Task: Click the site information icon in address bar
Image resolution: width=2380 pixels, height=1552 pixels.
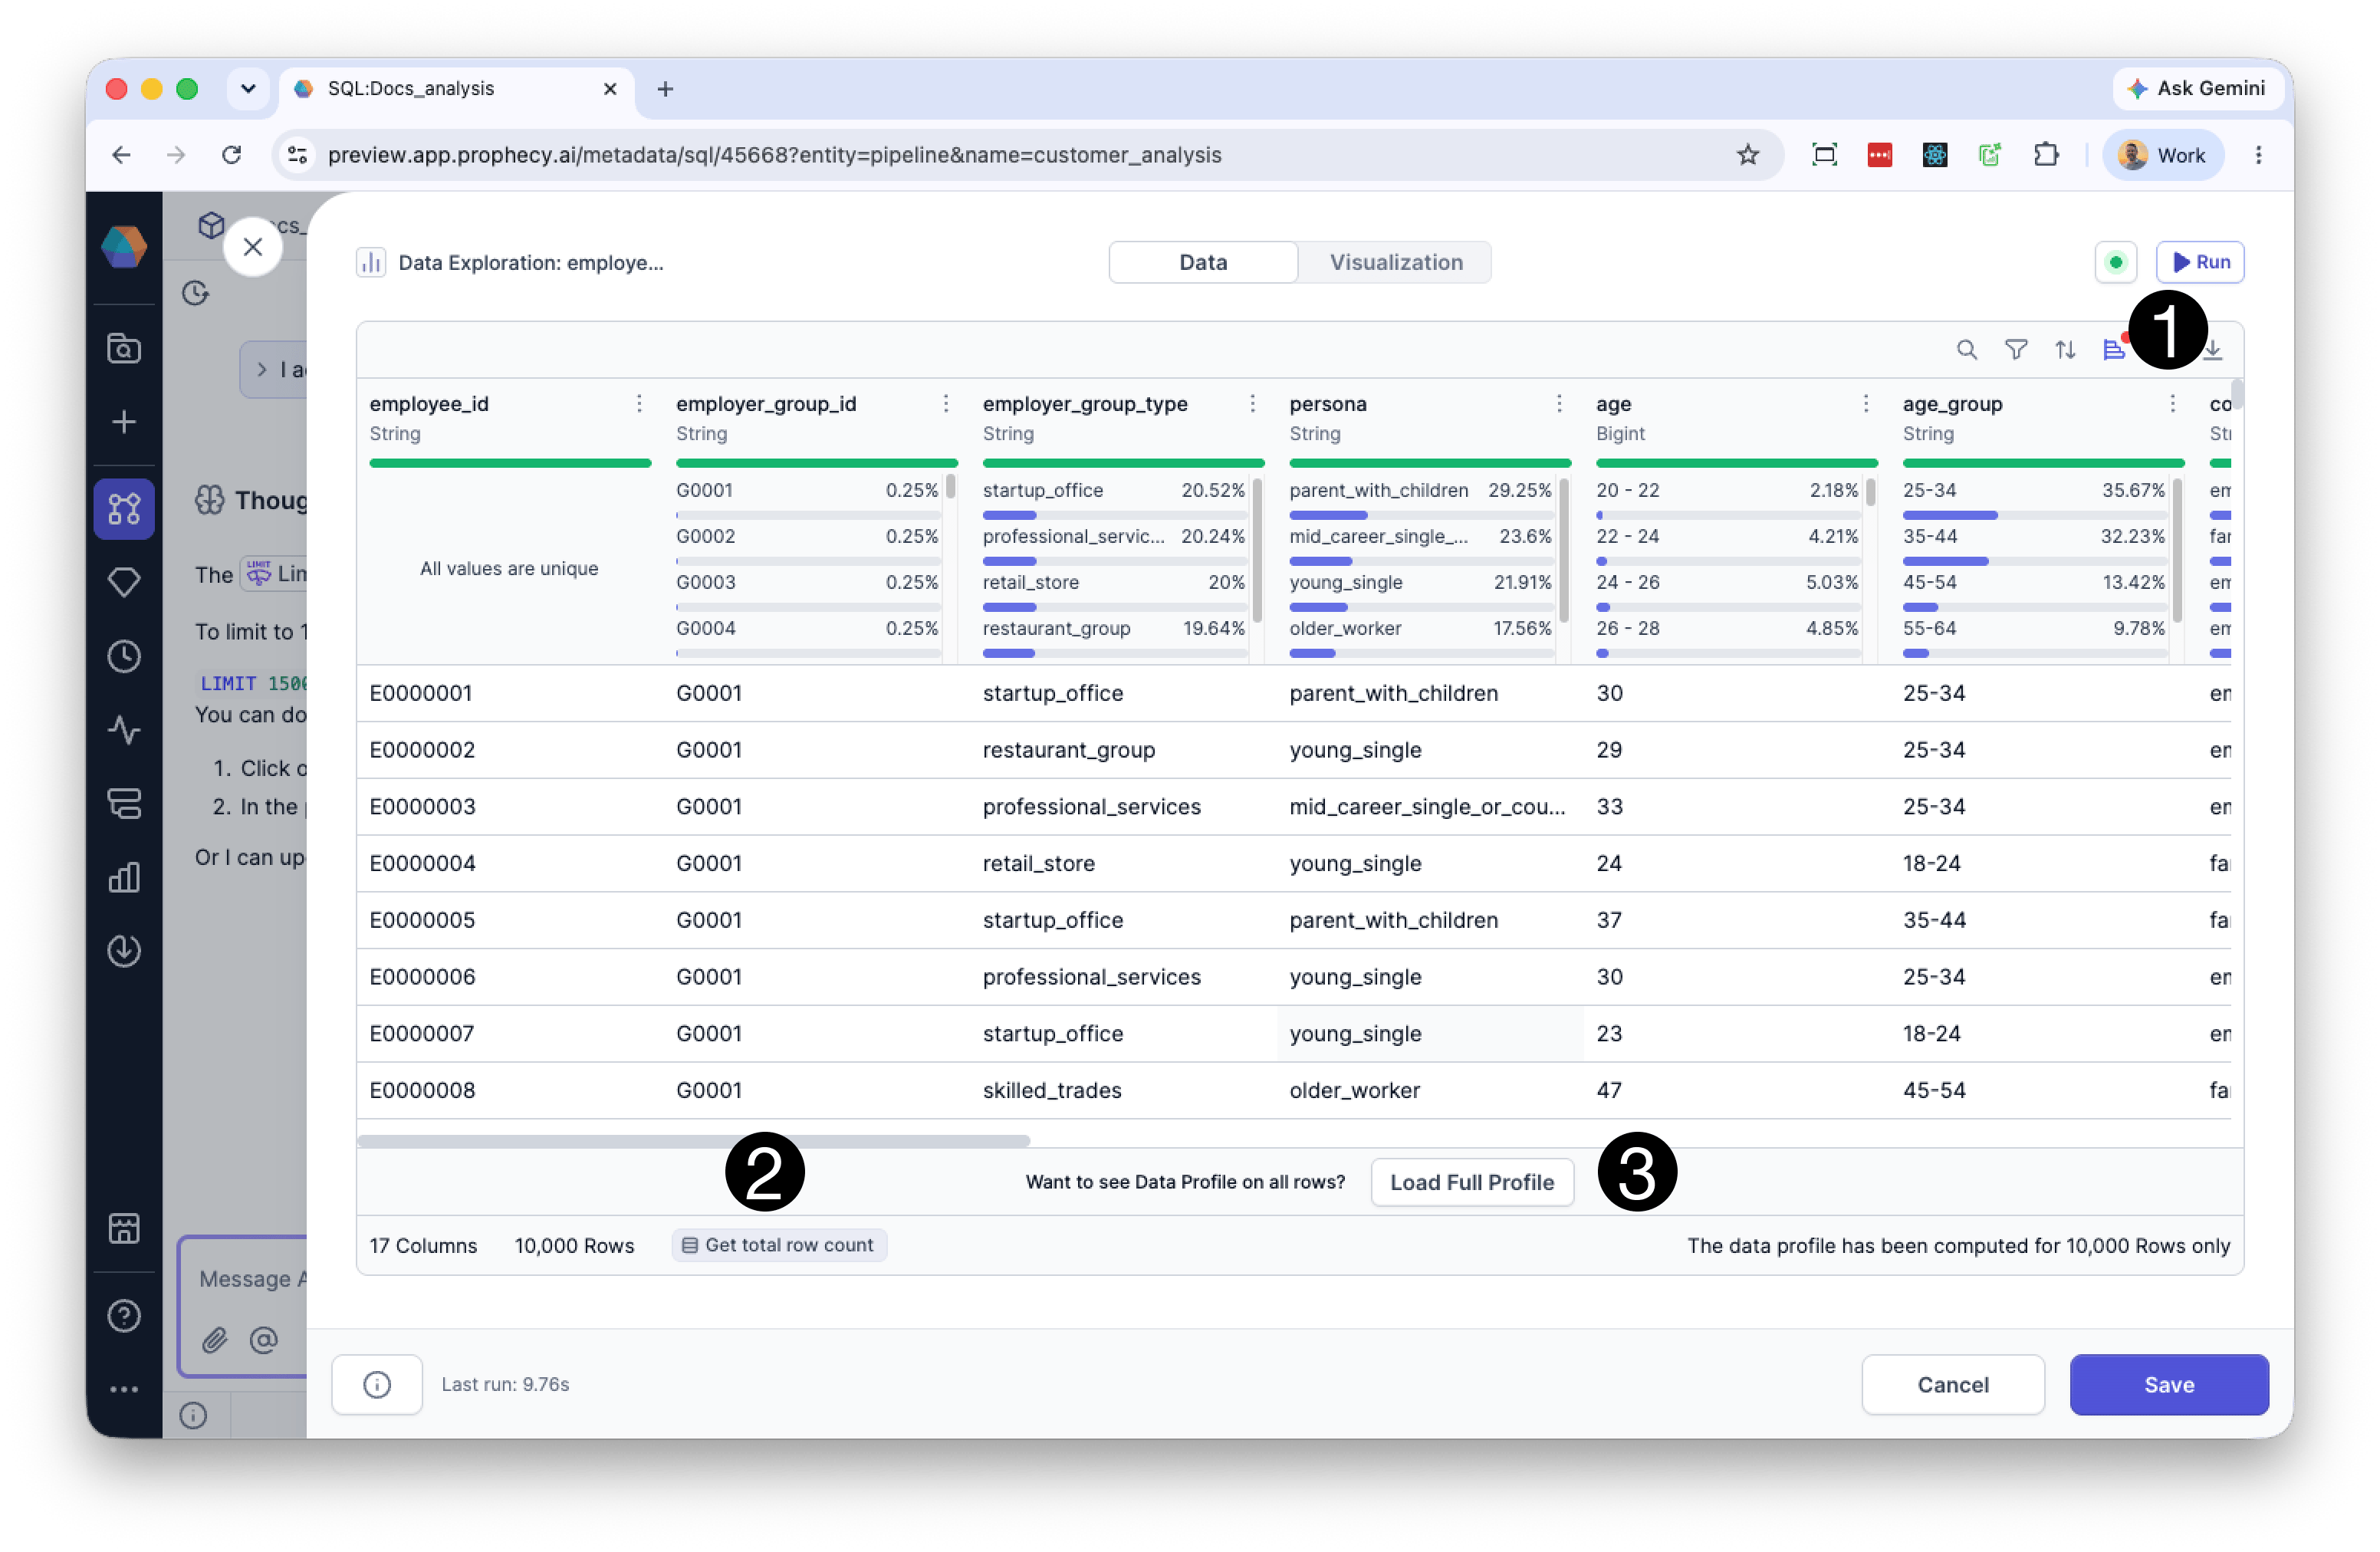Action: [297, 155]
